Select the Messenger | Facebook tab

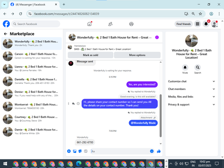[34, 4]
